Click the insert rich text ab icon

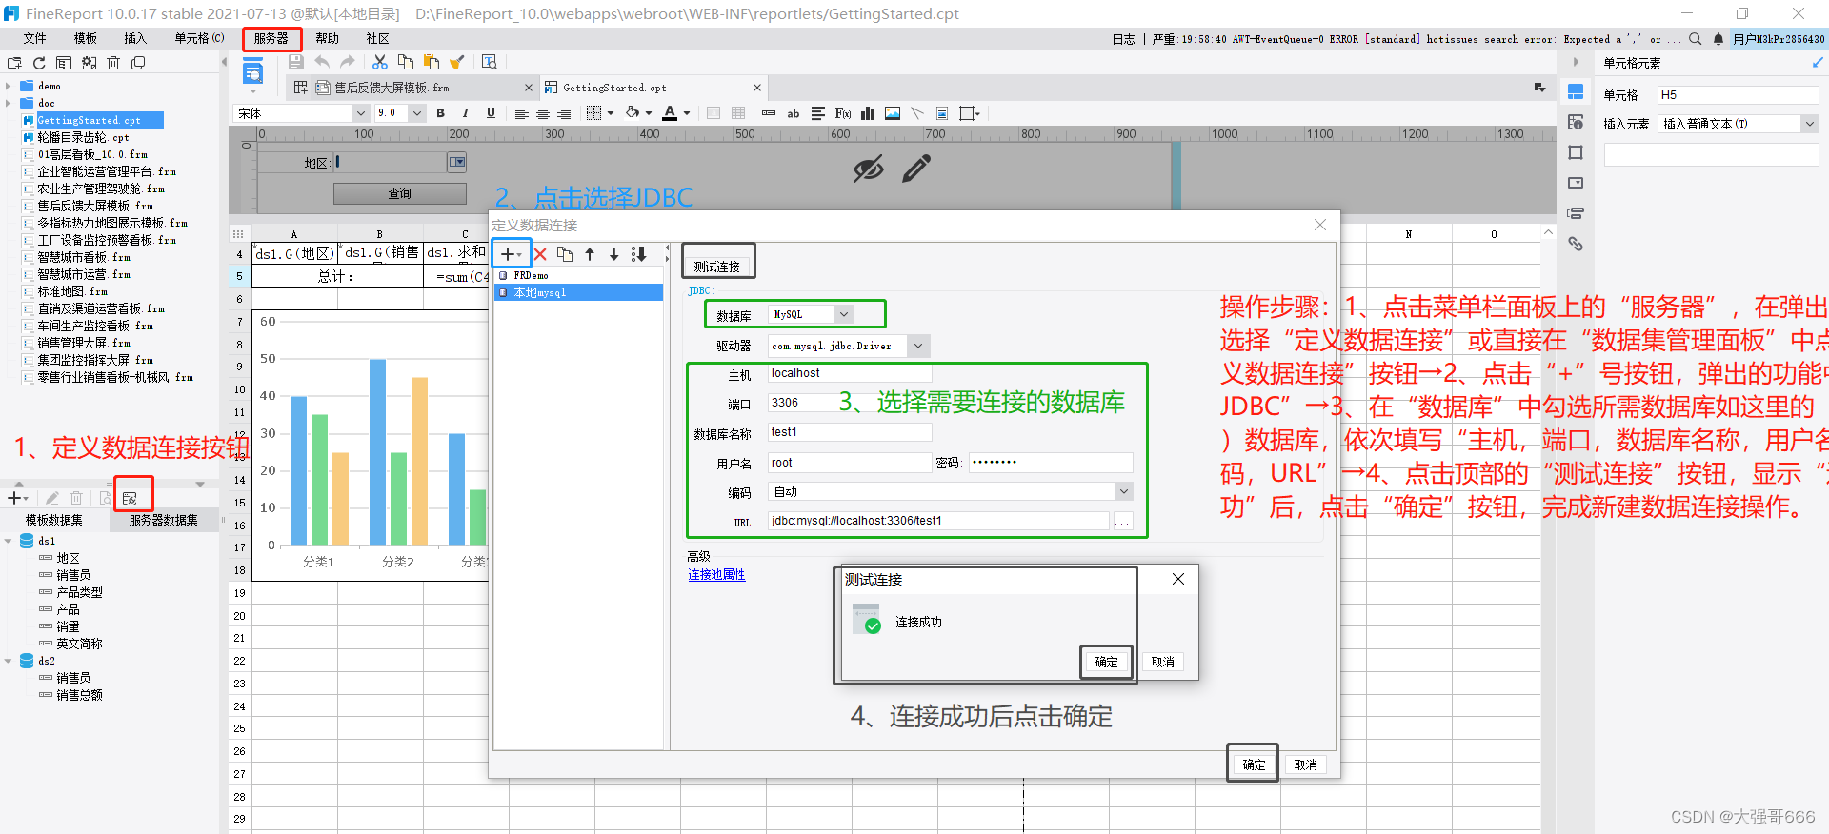click(794, 113)
